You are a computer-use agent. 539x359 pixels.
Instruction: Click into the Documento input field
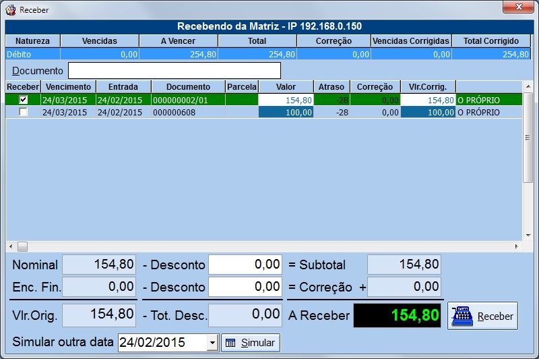[174, 71]
